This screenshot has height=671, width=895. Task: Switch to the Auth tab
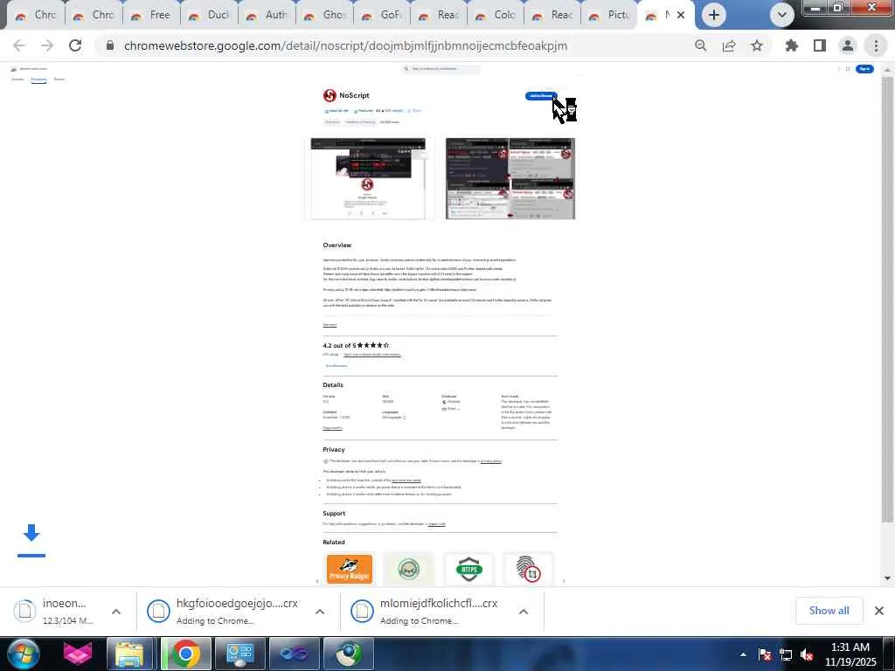[x=267, y=15]
